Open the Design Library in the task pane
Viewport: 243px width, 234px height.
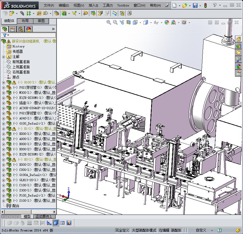(239, 45)
